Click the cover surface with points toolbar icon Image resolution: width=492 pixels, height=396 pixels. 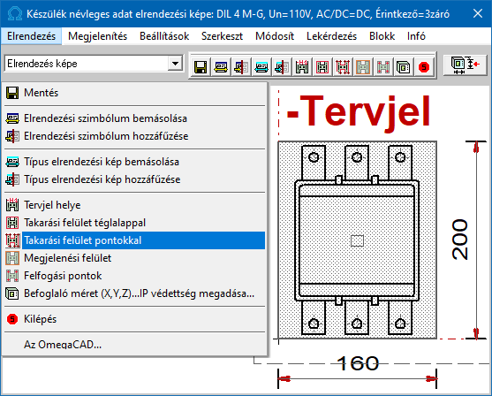(343, 67)
